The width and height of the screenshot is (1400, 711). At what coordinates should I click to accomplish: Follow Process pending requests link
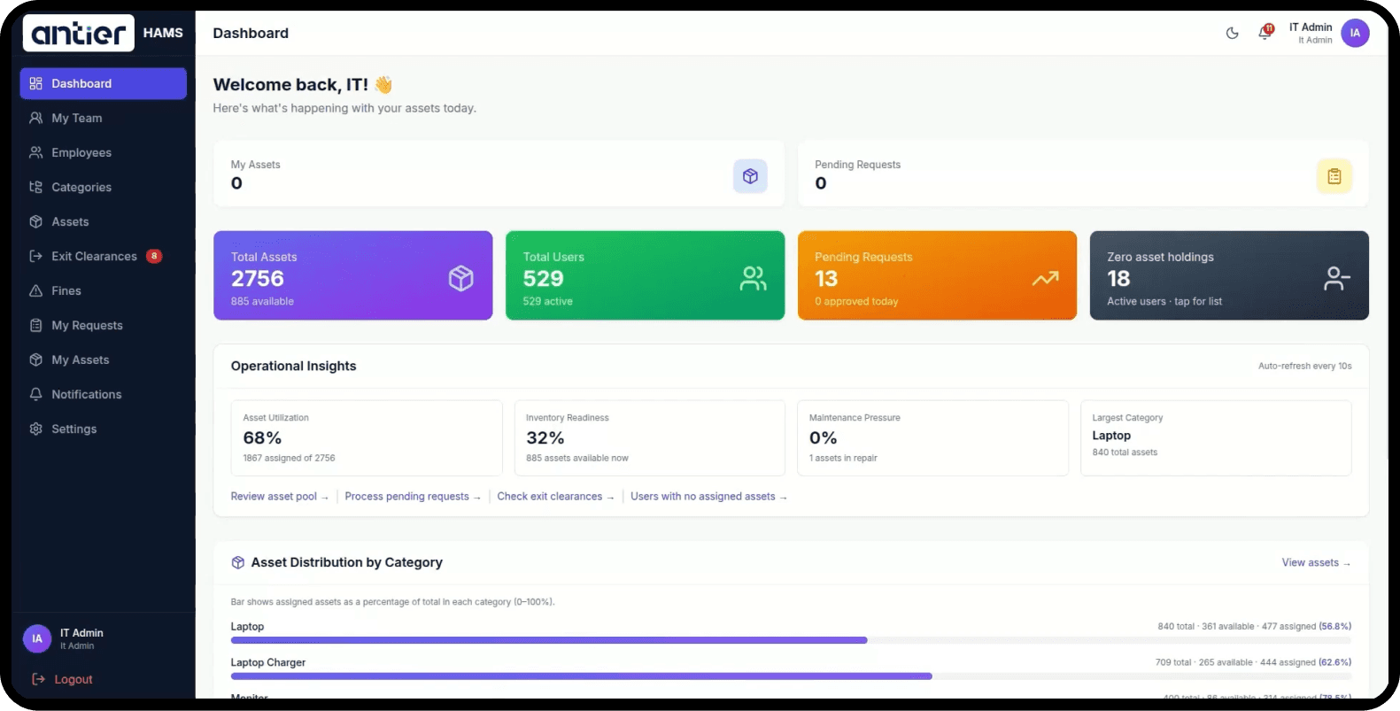pos(413,497)
